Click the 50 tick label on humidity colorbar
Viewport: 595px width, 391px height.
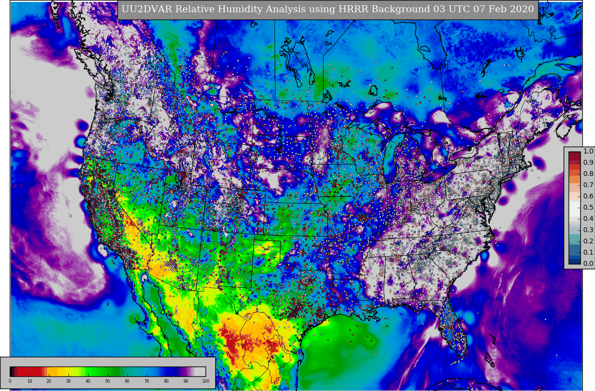click(x=108, y=381)
